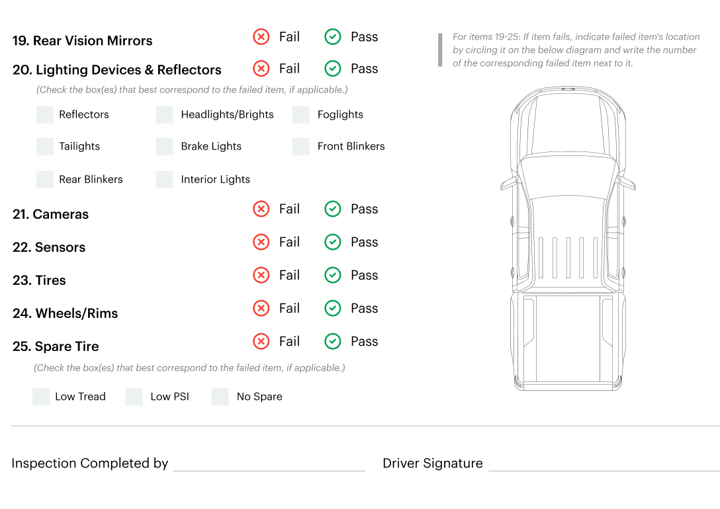Click the Driver Signature line
Image resolution: width=720 pixels, height=509 pixels.
[604, 464]
